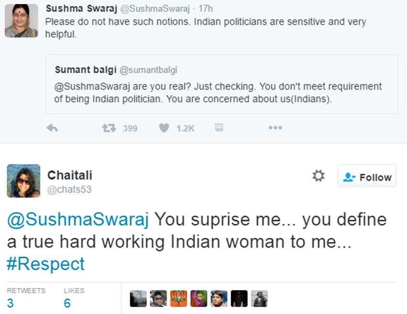The width and height of the screenshot is (407, 314).
Task: Reply to Sushma Swaraj's tweet
Action: point(52,128)
